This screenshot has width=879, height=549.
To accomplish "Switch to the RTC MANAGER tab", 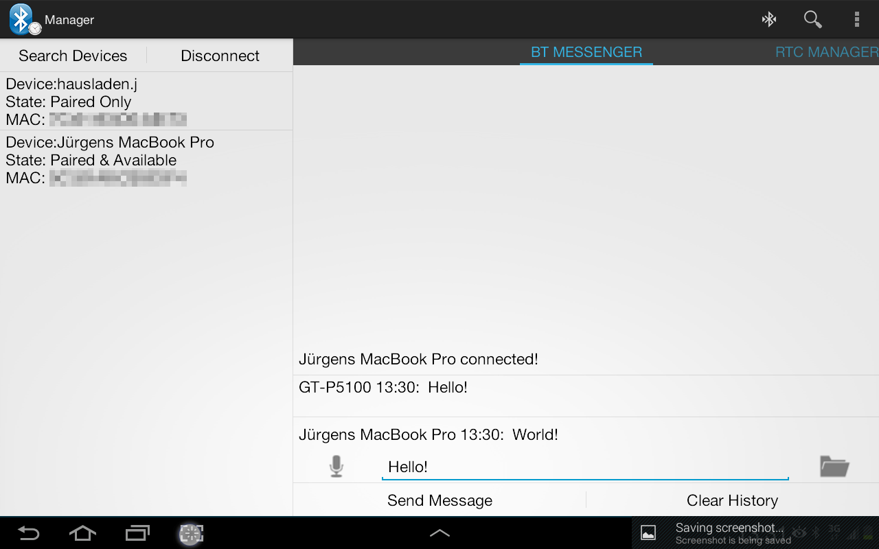I will tap(827, 52).
